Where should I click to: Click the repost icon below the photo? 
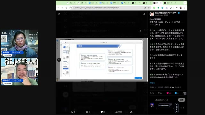point(87,112)
